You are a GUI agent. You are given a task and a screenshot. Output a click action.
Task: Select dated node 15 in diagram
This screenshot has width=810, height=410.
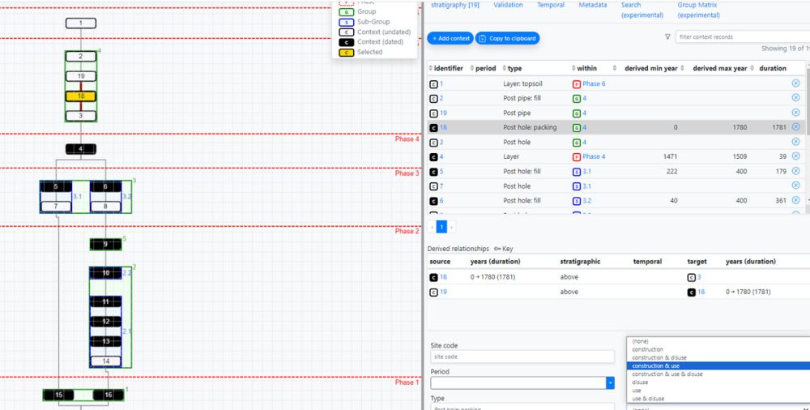(58, 395)
